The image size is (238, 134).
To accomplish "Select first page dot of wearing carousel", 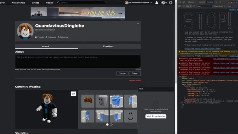I will [107, 124].
